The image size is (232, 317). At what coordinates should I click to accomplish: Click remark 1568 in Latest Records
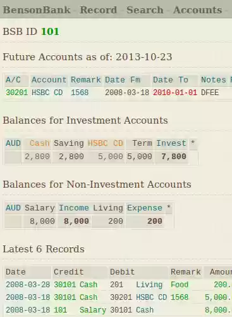[180, 297]
